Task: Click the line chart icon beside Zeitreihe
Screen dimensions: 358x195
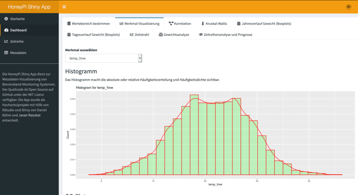Action: tap(6, 41)
